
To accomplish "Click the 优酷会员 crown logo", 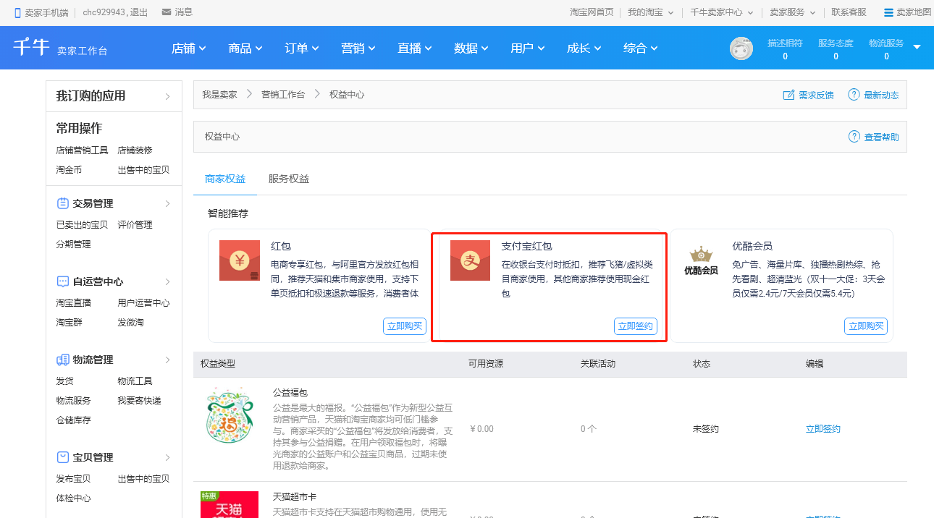I will coord(701,260).
